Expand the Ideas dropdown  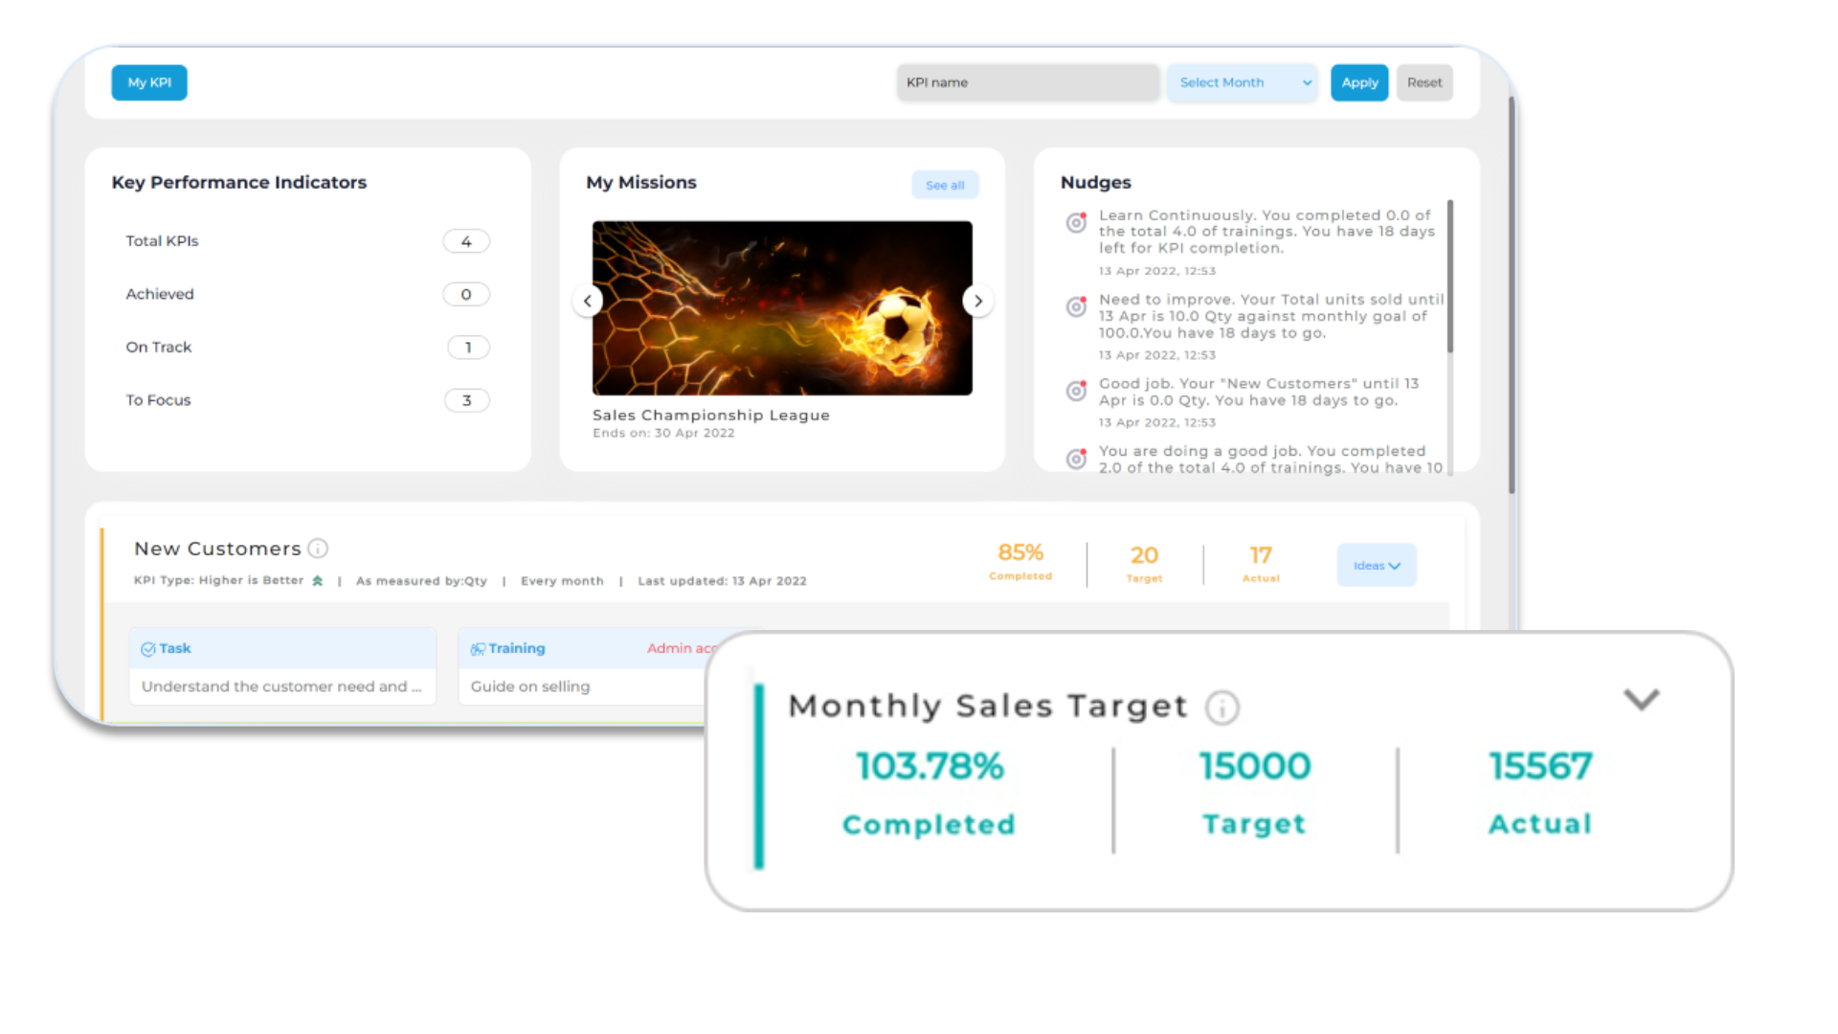(x=1376, y=565)
